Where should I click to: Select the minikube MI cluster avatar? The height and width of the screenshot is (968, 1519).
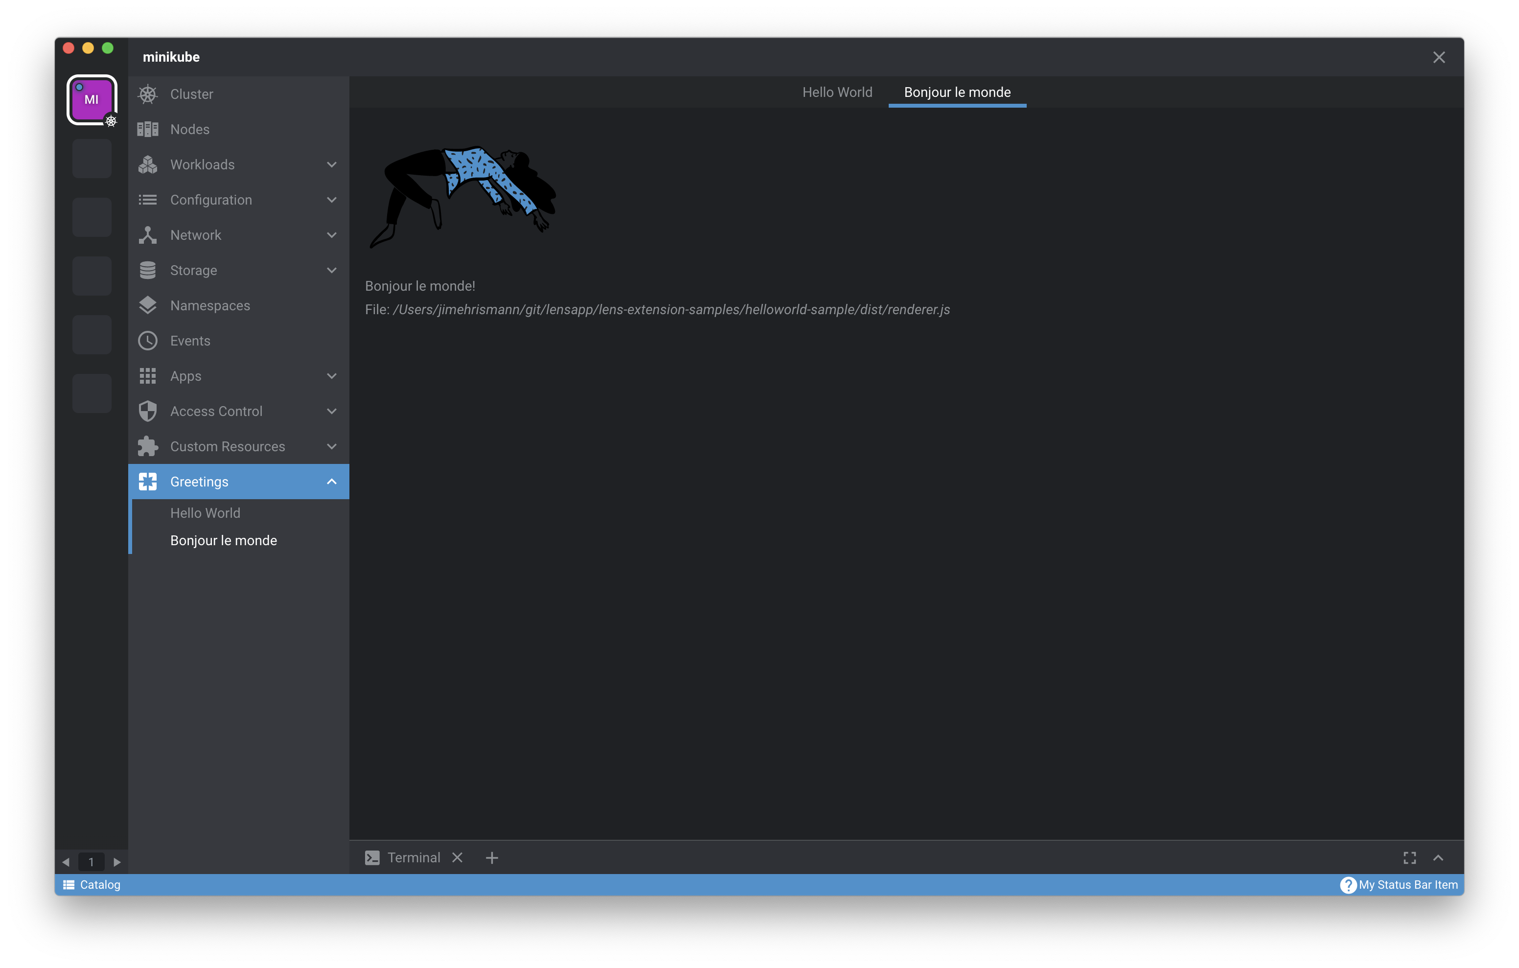pos(92,100)
